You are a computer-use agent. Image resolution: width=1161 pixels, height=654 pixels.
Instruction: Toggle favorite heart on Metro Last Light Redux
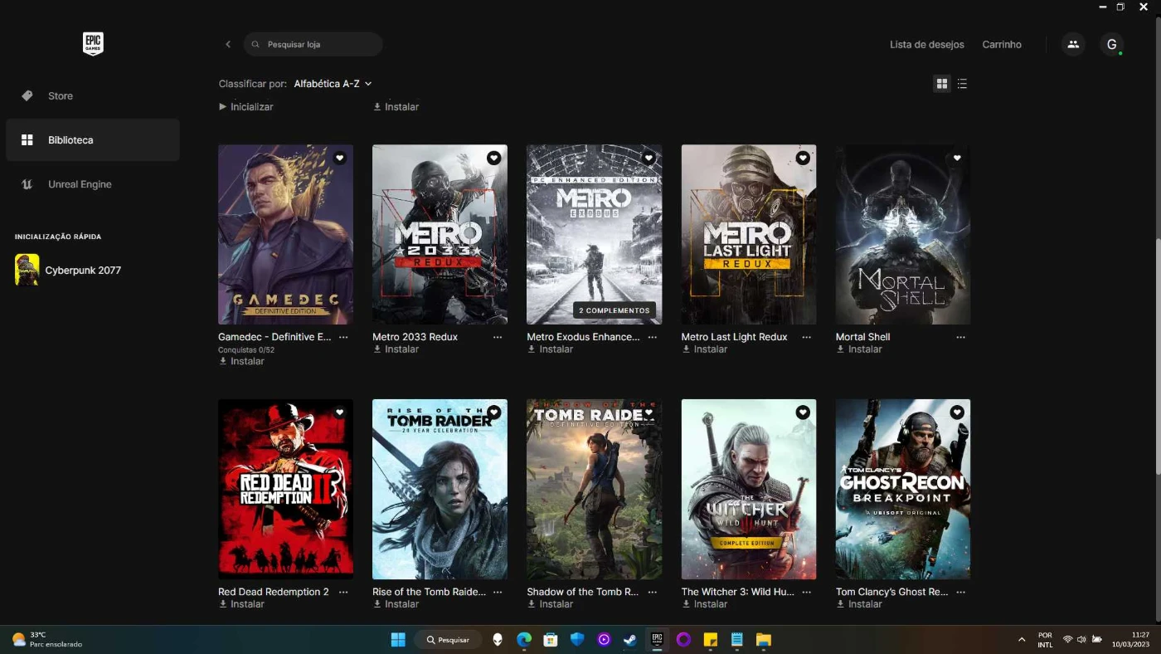point(803,158)
